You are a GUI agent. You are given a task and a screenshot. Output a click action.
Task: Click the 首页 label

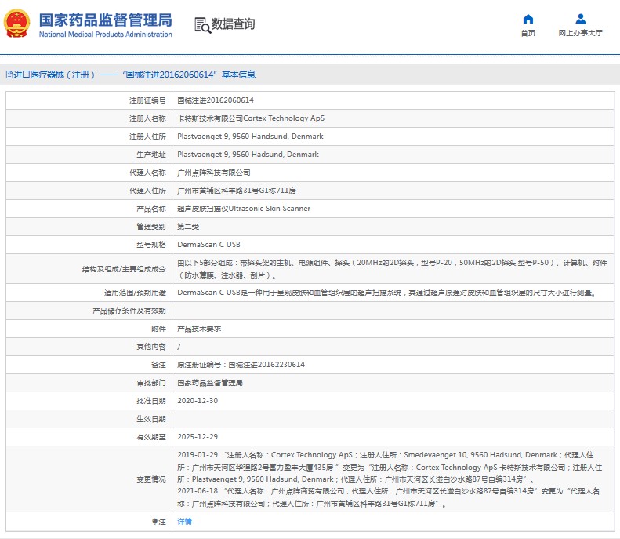528,33
